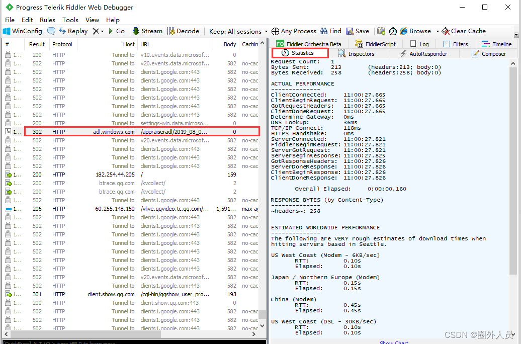Click lock icon of v10.events tunnel row
Viewport: 521px width, 344px height.
(x=9, y=54)
